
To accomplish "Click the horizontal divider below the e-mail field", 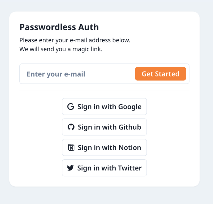I will (104, 91).
